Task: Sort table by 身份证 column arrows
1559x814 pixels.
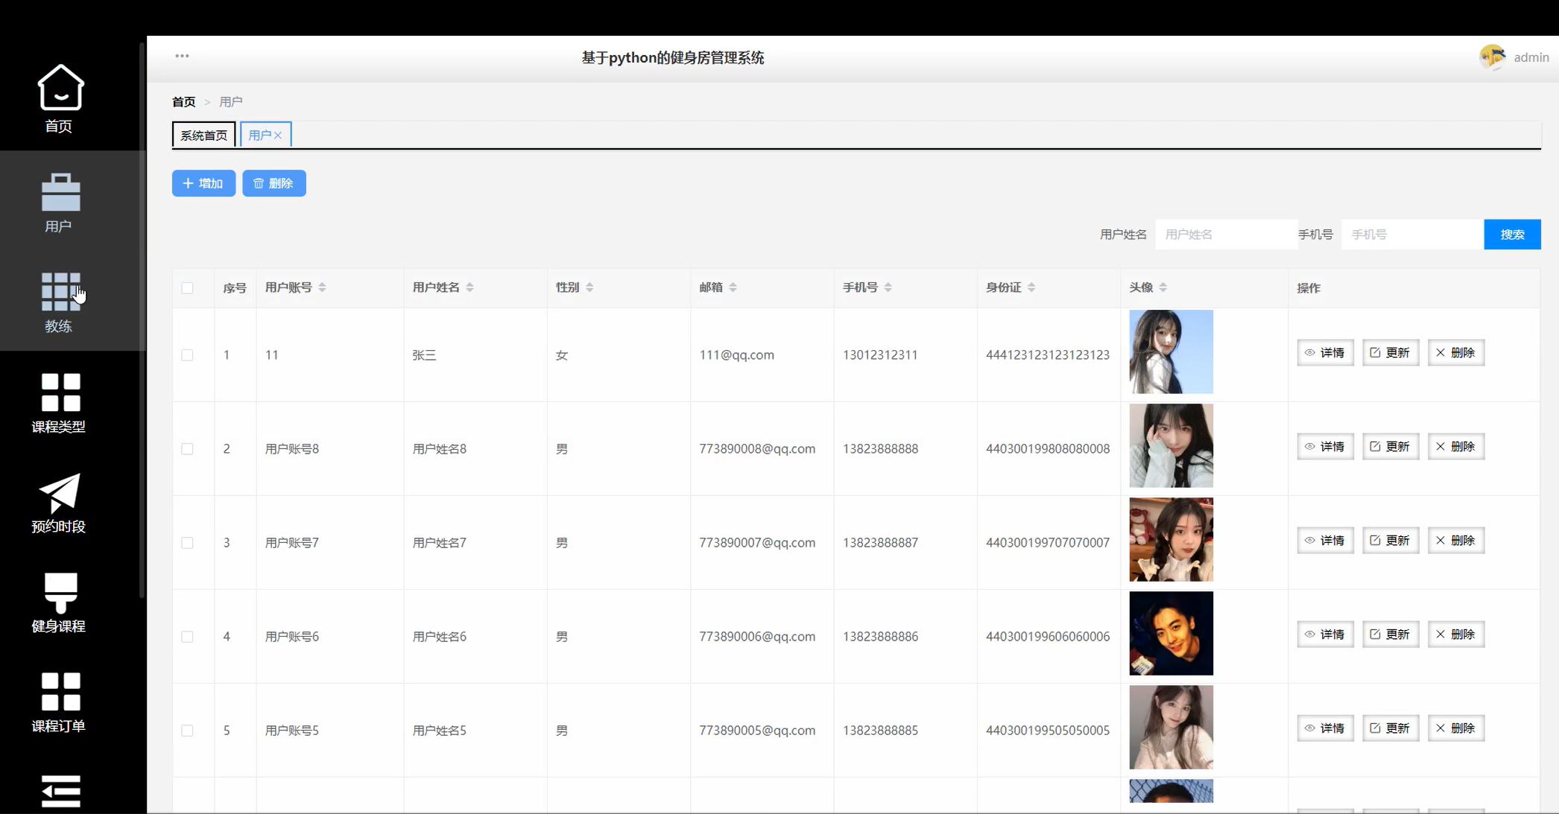Action: 1031,287
